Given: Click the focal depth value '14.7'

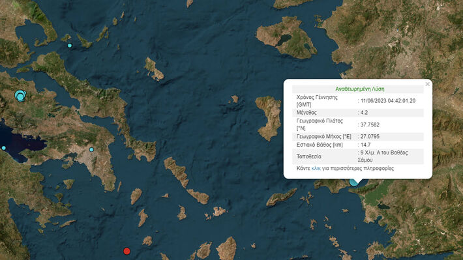Looking at the screenshot, I should pos(365,145).
